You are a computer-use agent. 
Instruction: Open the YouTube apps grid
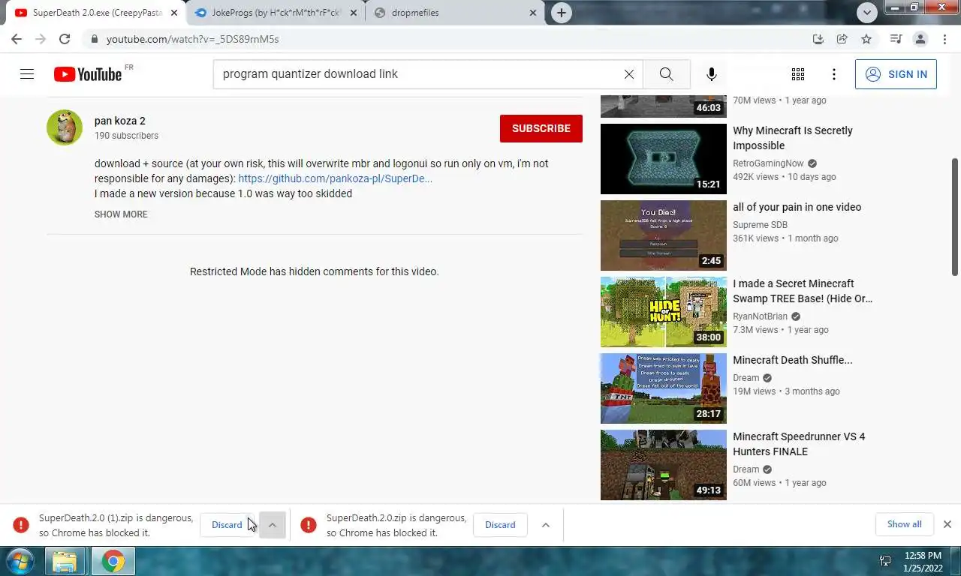[798, 73]
